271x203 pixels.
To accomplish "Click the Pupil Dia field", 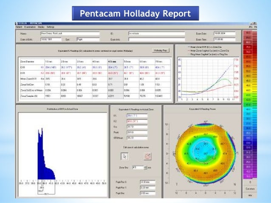I will pyautogui.click(x=148, y=193).
